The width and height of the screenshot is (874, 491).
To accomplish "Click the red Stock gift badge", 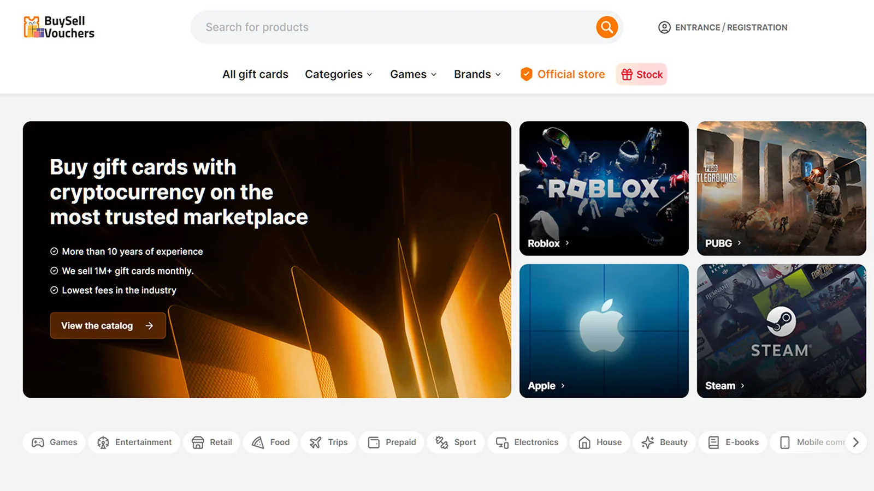I will [641, 74].
